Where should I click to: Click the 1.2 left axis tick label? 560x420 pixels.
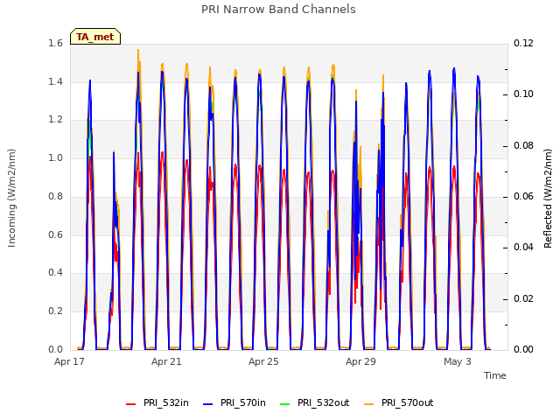coord(56,120)
